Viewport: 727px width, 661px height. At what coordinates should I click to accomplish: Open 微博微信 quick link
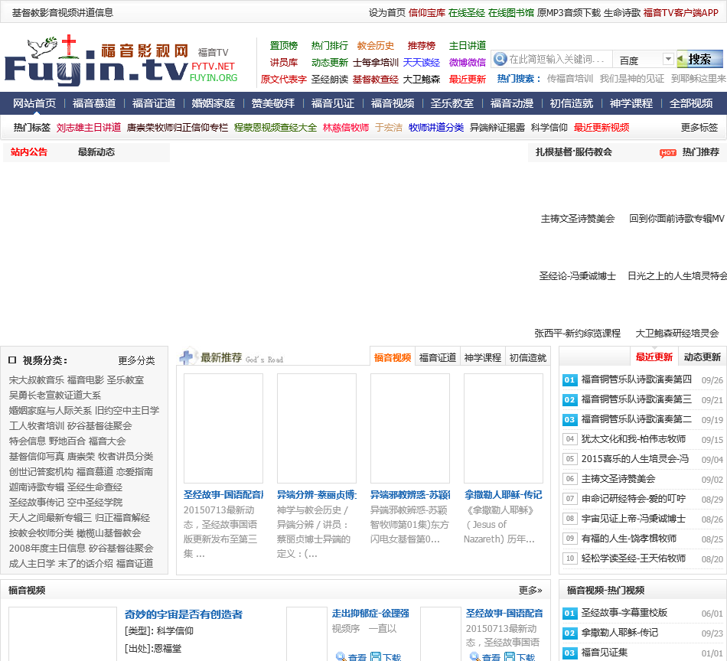point(468,63)
